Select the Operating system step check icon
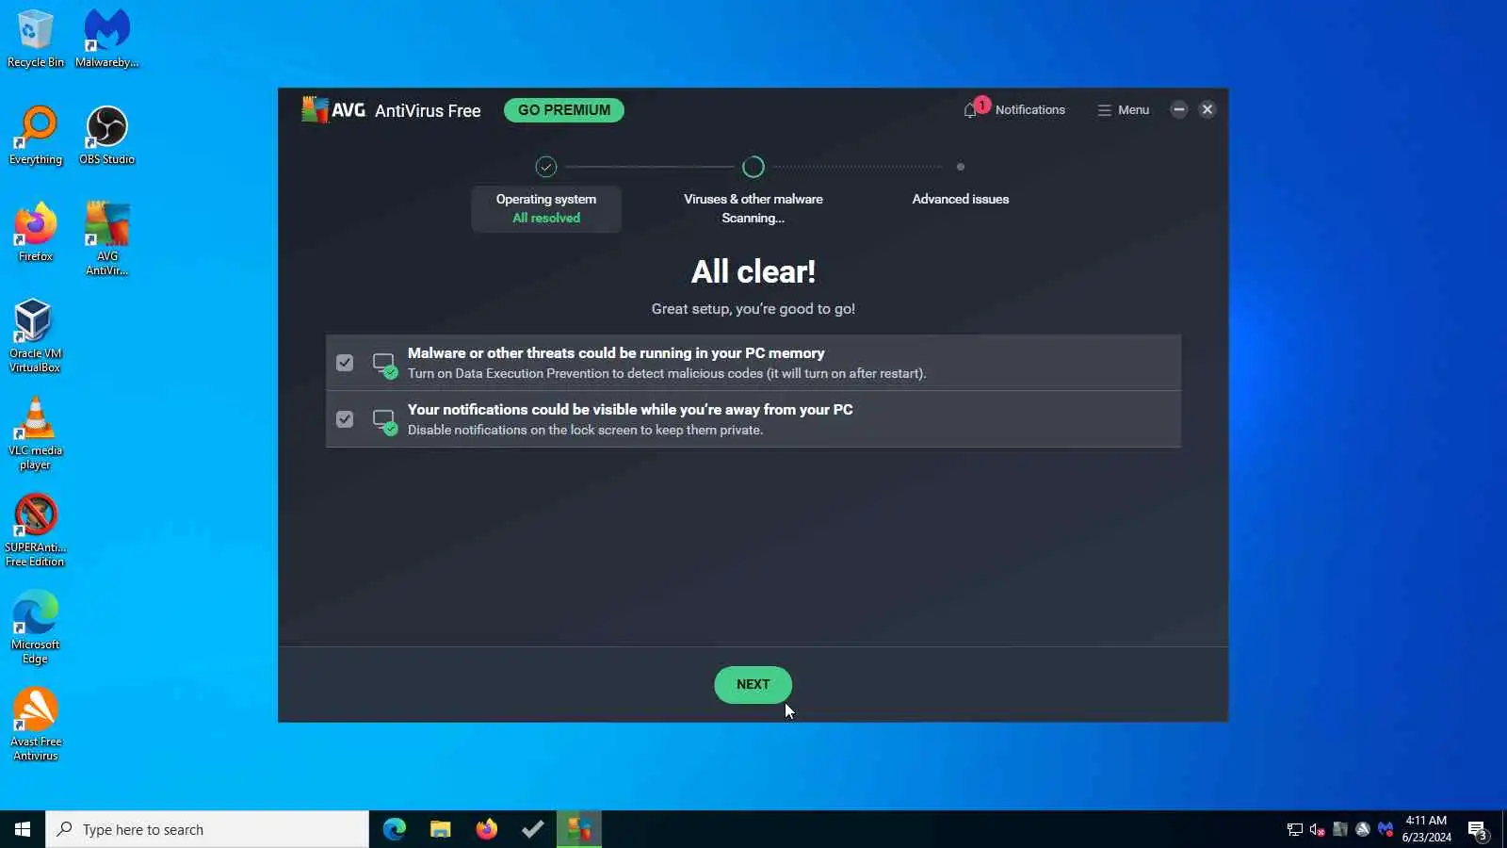Screen dimensions: 1507x848 pos(546,167)
